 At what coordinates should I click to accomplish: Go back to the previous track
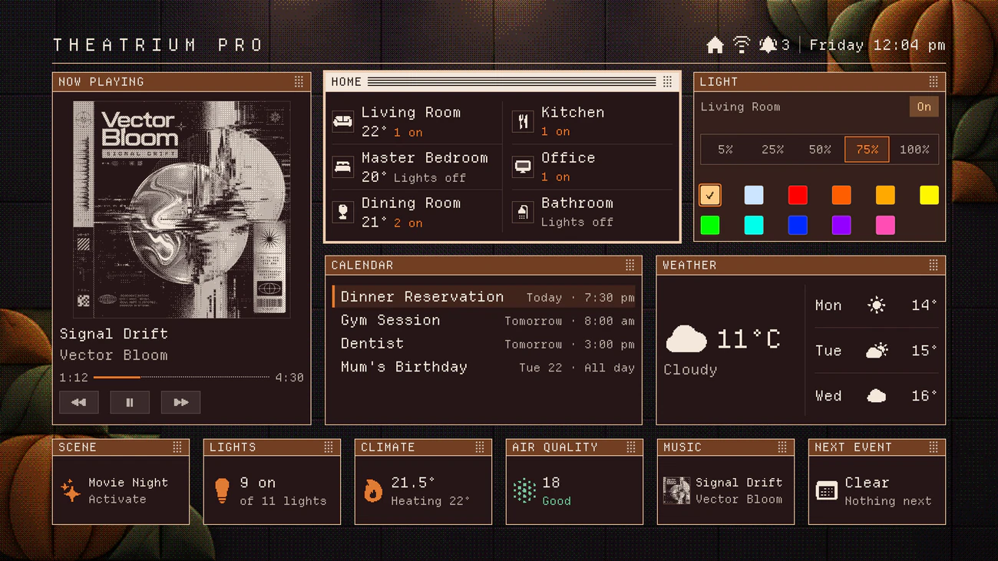click(78, 402)
